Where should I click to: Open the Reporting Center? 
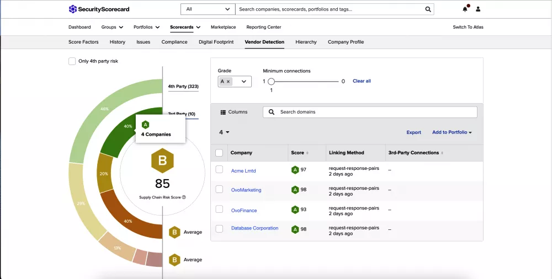click(x=264, y=27)
